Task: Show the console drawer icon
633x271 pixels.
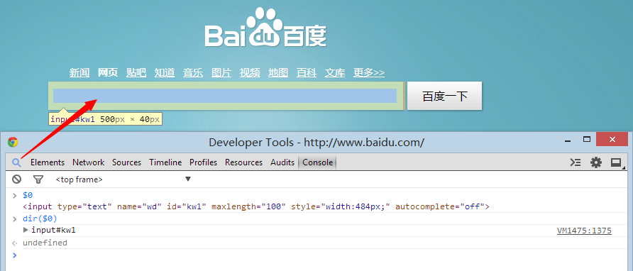Action: click(576, 162)
